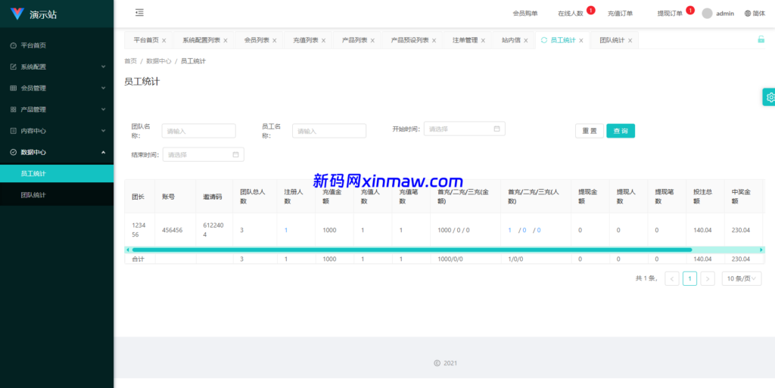The image size is (775, 388).
Task: Close the 平台首页 tab
Action: click(164, 41)
